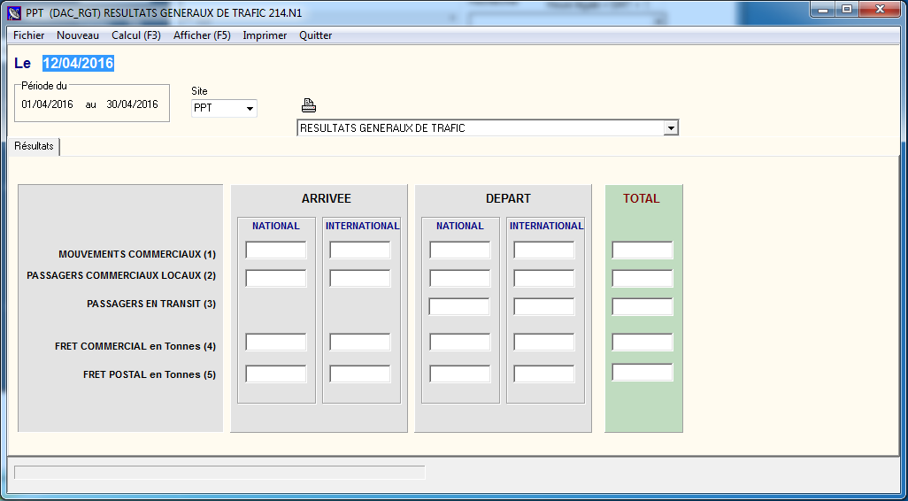The image size is (908, 501).
Task: Select the Résultats tab
Action: click(34, 146)
